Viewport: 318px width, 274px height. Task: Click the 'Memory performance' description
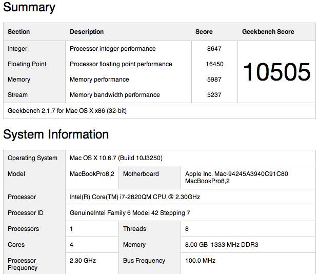[100, 80]
